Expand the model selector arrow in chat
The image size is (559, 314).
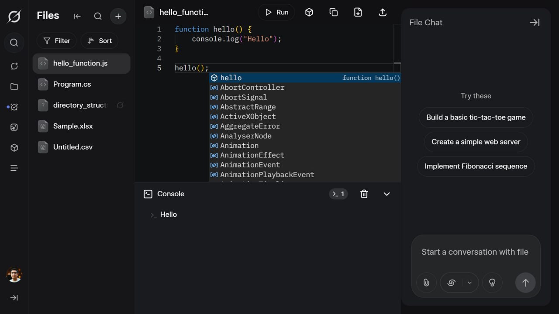click(x=470, y=283)
